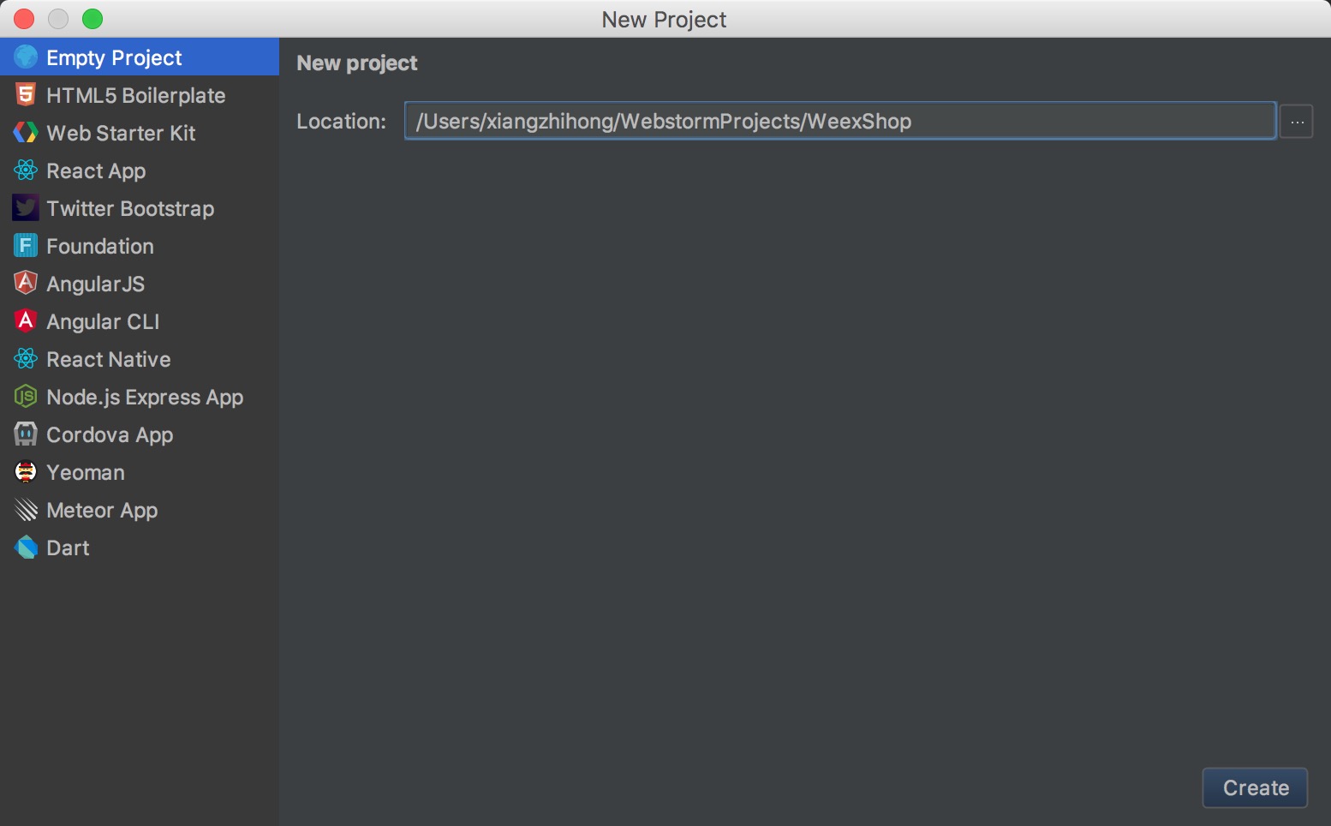Close the New Project dialog window
Image resolution: width=1331 pixels, height=826 pixels.
(x=24, y=19)
